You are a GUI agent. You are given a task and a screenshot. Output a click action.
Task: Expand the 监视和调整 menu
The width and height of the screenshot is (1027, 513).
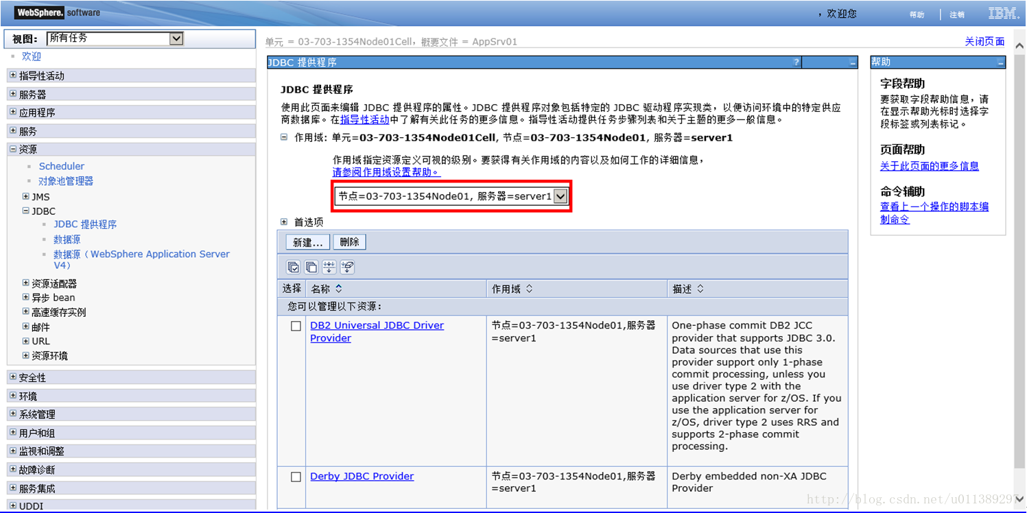13,451
